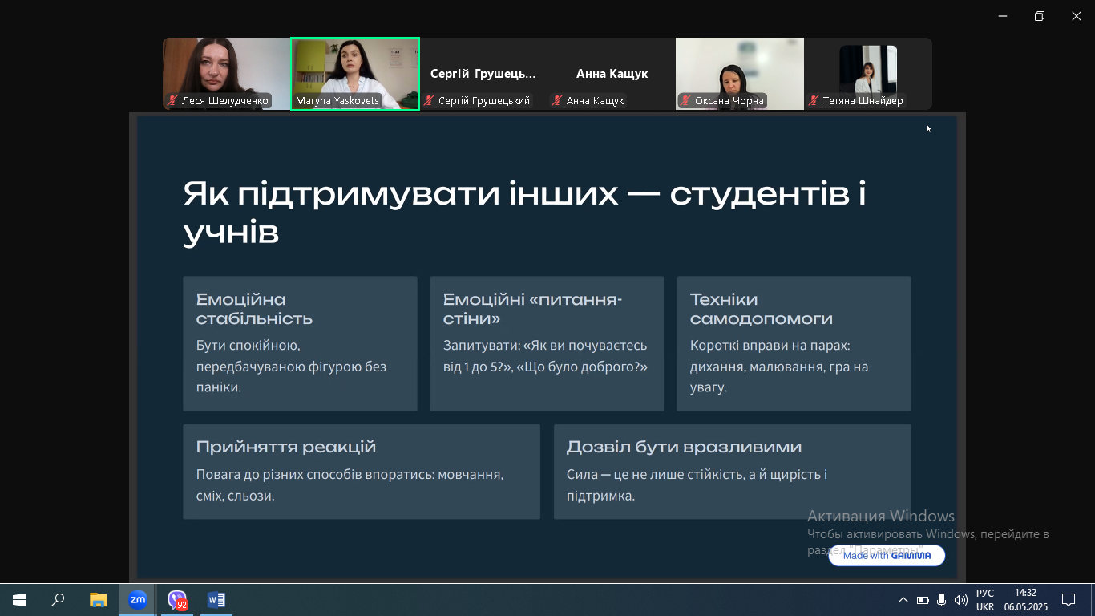
Task: Switch to Microsoft Word from the taskbar
Action: [216, 600]
